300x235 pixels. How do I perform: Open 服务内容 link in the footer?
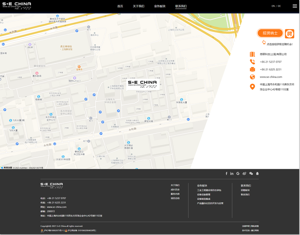[175, 194]
